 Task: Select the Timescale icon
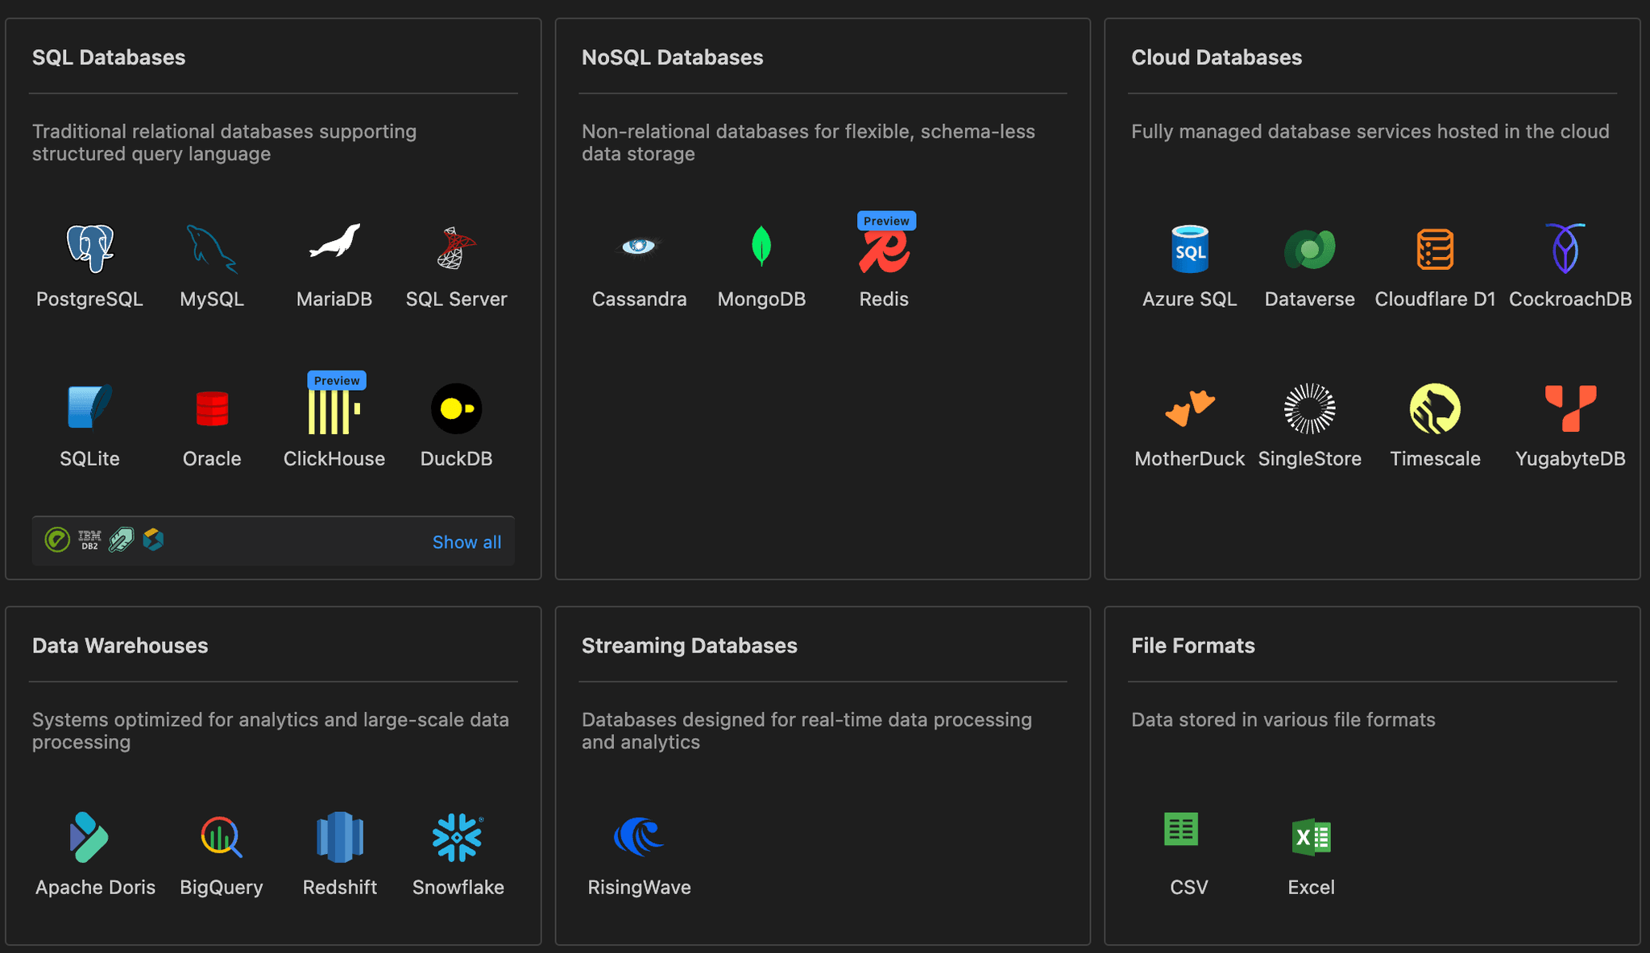[1435, 408]
